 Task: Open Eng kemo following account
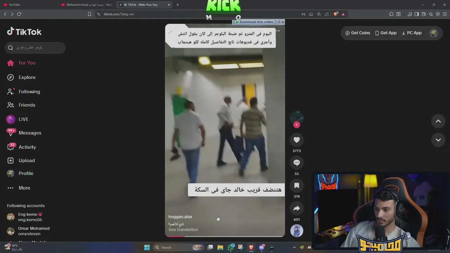tap(25, 217)
